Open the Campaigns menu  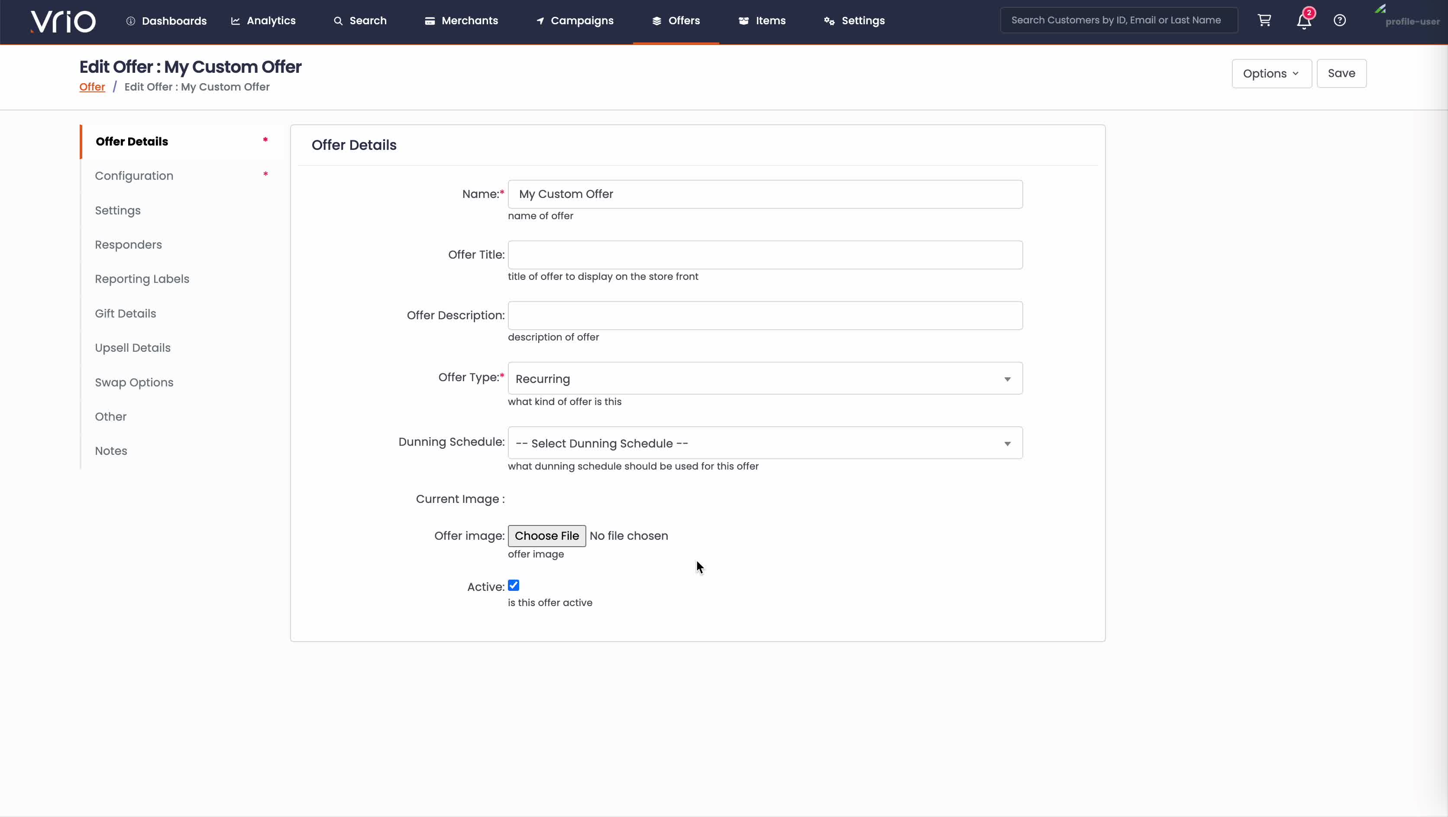click(575, 21)
